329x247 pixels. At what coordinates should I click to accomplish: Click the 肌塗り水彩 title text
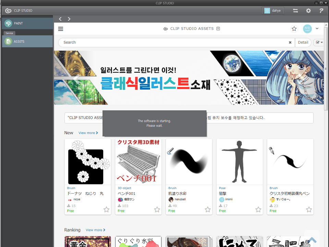click(x=178, y=194)
